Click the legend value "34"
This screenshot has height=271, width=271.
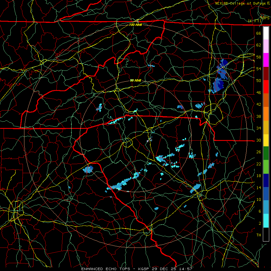click(259, 128)
